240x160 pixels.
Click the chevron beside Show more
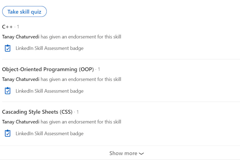point(141,154)
